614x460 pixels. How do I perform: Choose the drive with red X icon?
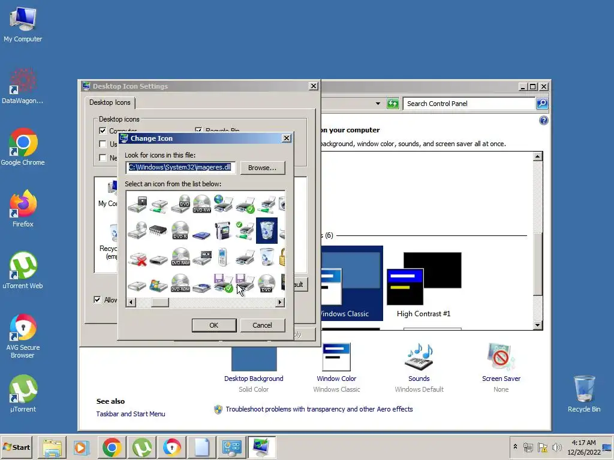click(x=137, y=258)
